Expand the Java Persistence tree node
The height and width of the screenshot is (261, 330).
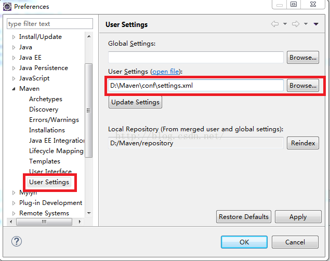pyautogui.click(x=14, y=68)
